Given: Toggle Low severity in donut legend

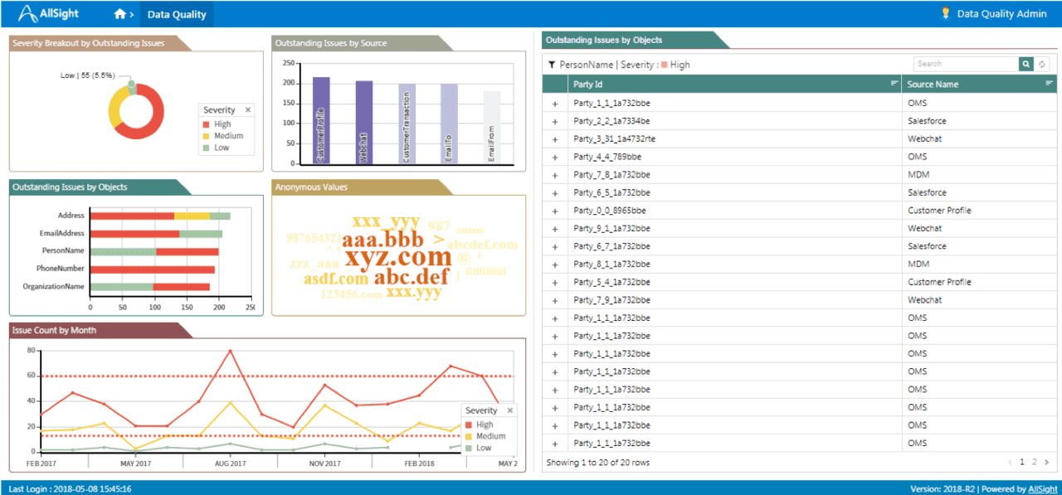Looking at the screenshot, I should (220, 148).
